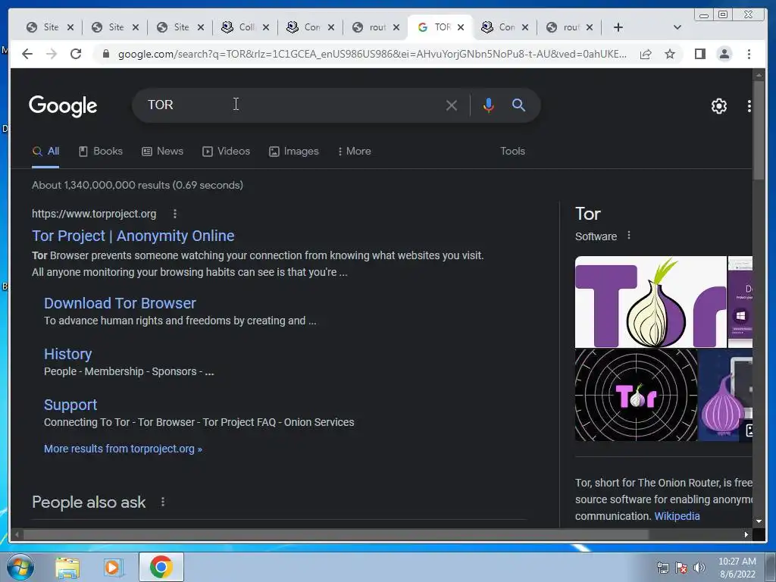Open the Download Tor Browser link
776x582 pixels.
click(120, 303)
